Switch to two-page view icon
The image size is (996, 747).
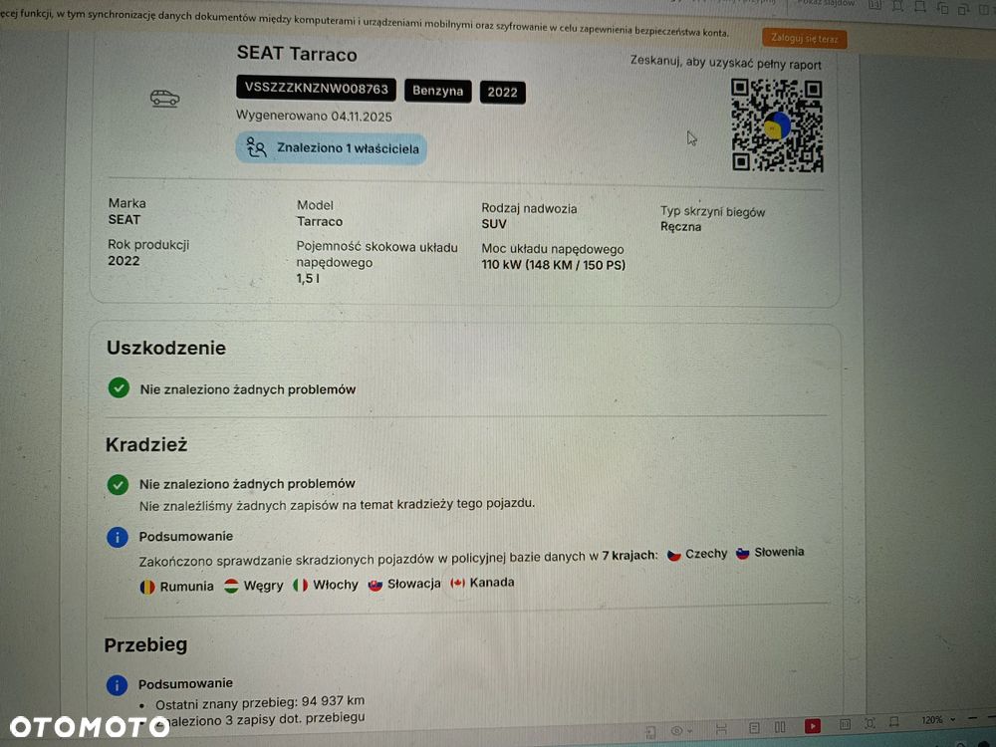(780, 727)
